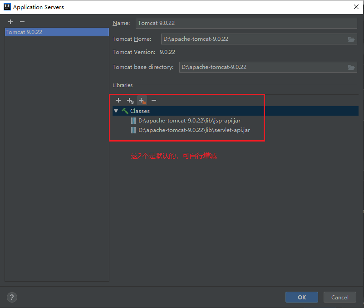Select servlet-api.jar library entry

(194, 130)
